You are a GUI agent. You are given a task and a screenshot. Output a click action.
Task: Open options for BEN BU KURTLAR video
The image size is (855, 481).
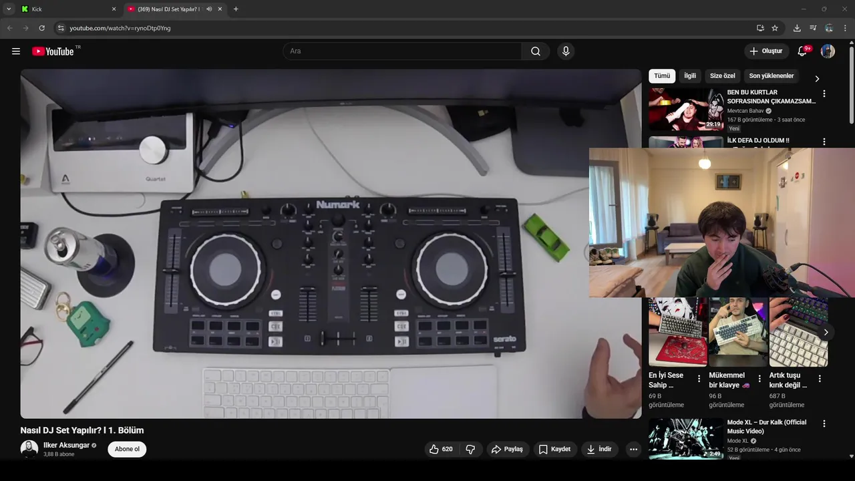tap(824, 94)
